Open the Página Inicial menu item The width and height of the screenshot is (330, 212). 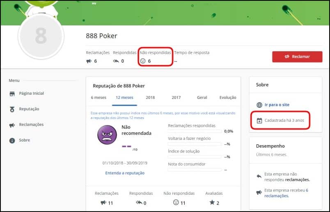click(x=32, y=93)
